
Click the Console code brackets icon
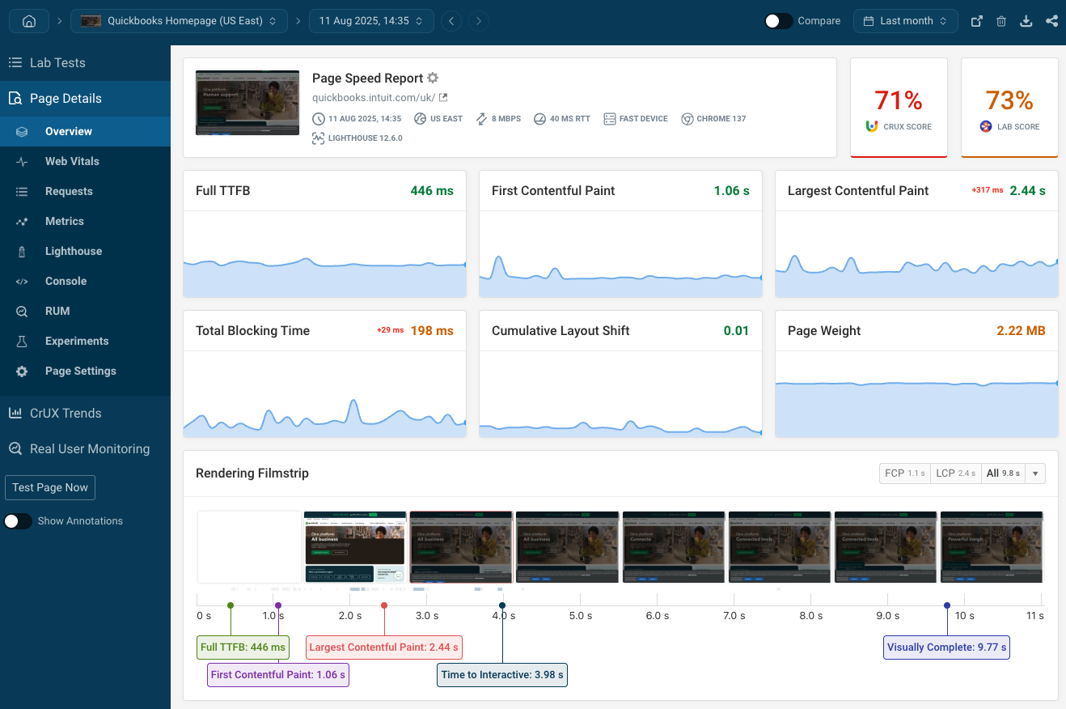(x=22, y=282)
